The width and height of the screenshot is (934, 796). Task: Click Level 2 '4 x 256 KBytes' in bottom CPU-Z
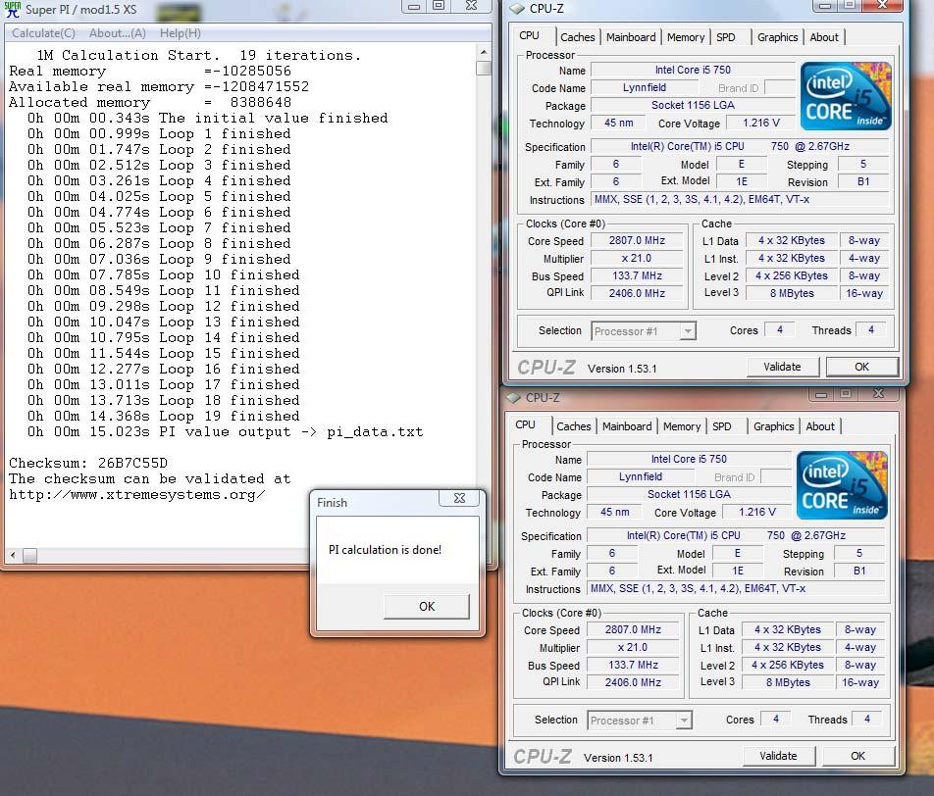coord(788,665)
